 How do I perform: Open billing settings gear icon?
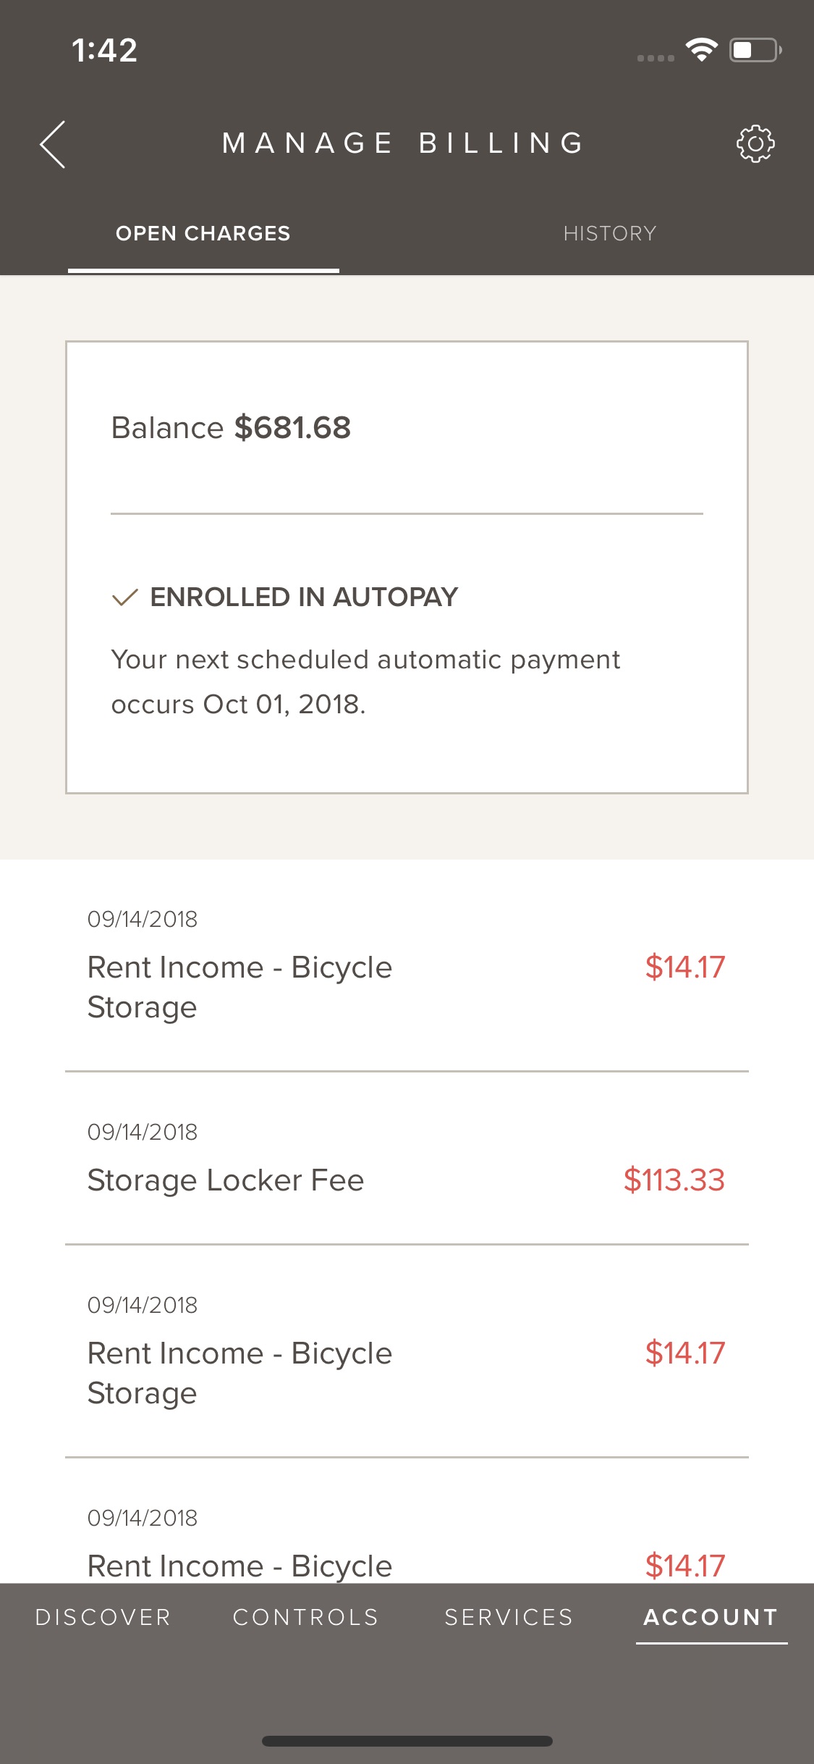coord(755,143)
